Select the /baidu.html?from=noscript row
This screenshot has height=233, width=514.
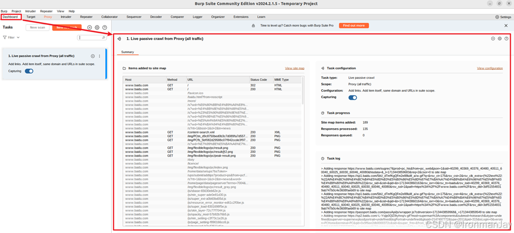pos(212,97)
